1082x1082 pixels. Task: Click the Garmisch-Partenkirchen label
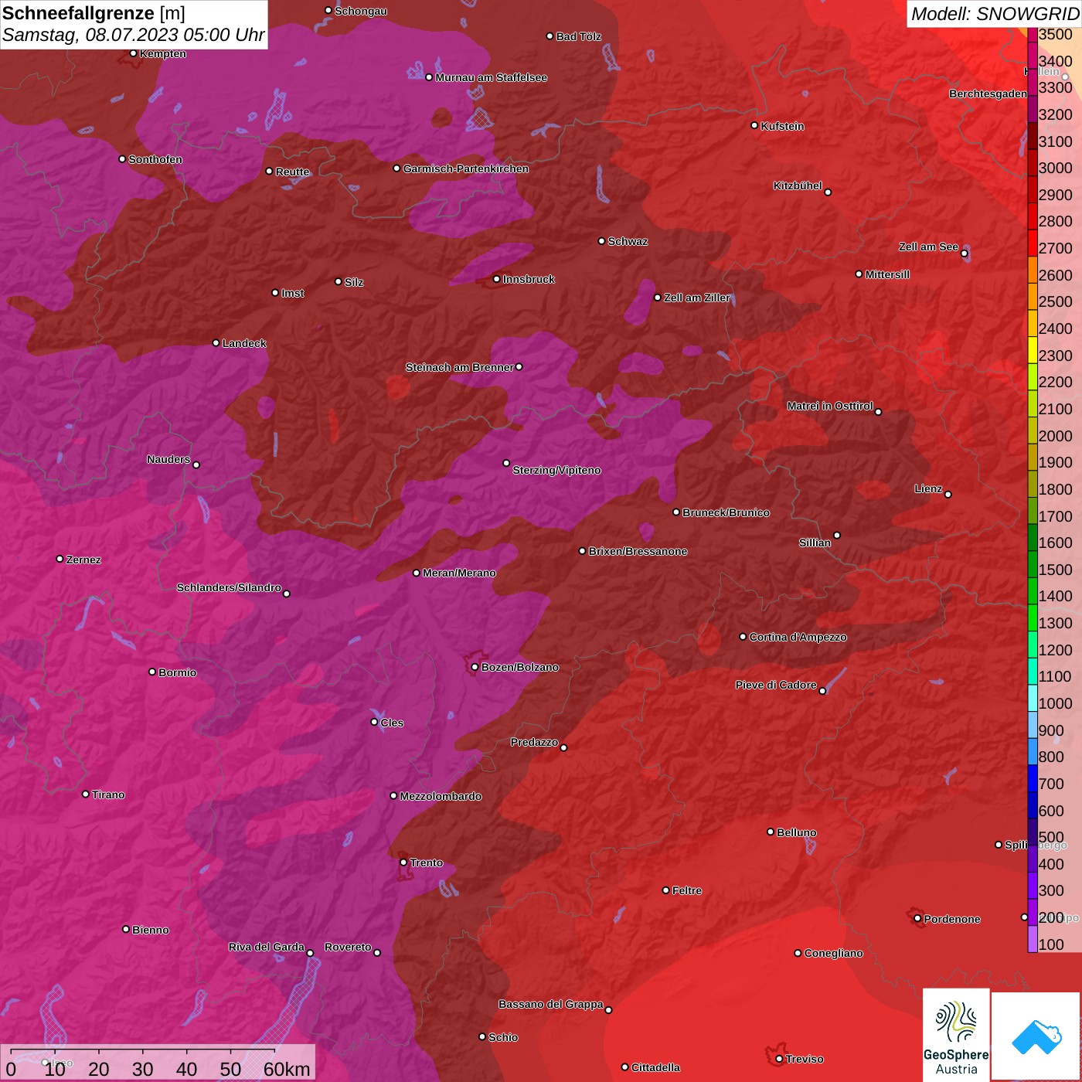(466, 168)
